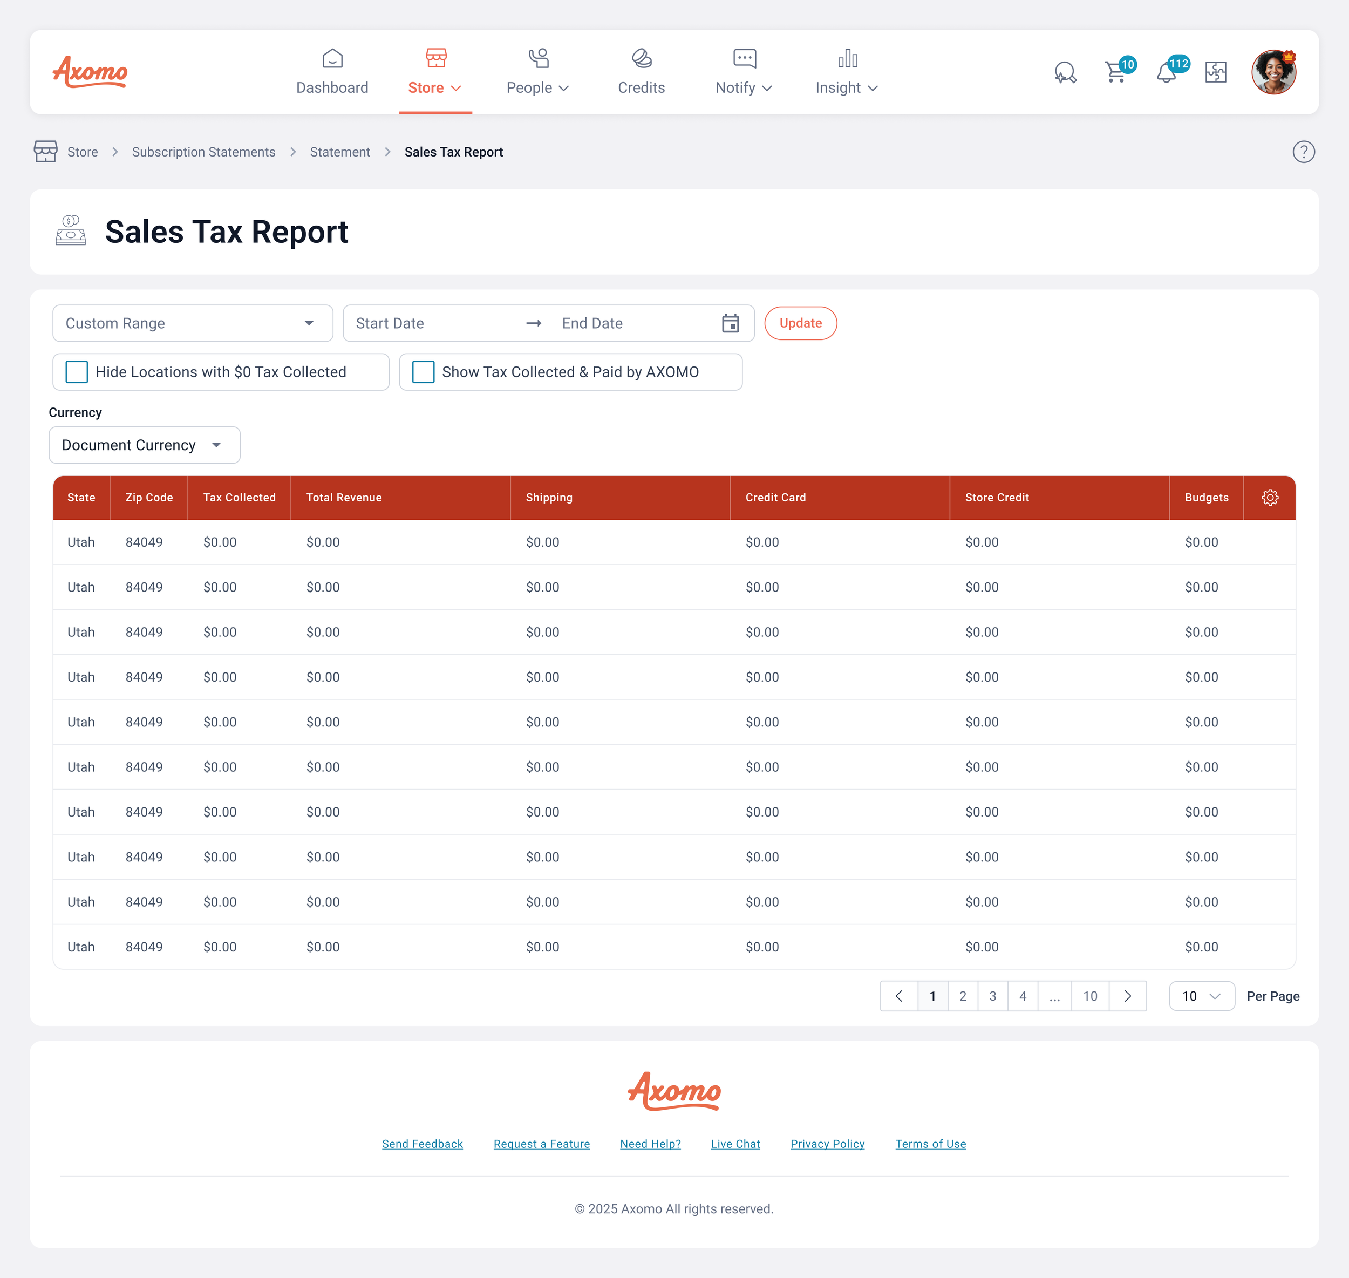Expand the Insight menu in navigation
Viewport: 1349px width, 1278px height.
846,87
